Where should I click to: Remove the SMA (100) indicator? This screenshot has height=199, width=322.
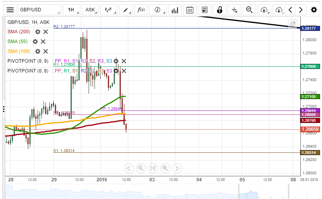coord(45,51)
